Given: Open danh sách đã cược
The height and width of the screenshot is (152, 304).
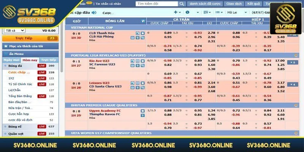Looking at the screenshot, I should [205, 3].
